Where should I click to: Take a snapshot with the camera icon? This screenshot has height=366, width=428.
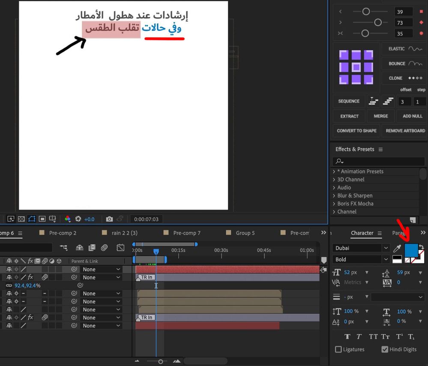pyautogui.click(x=109, y=219)
